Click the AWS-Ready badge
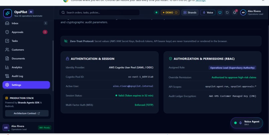Image resolution: width=269 pixels, height=135 pixels. [44, 128]
